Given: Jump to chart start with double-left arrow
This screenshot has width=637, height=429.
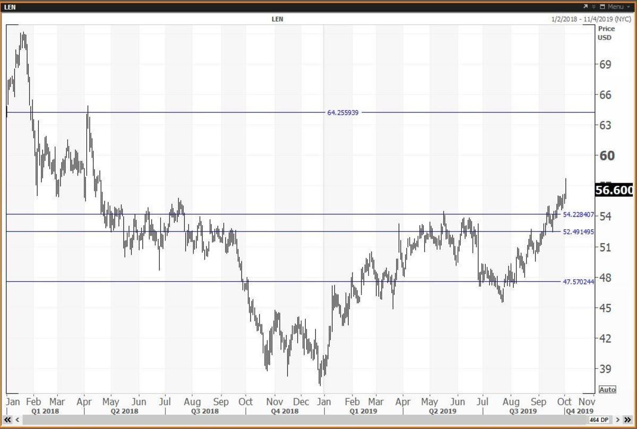Looking at the screenshot, I should [7, 419].
